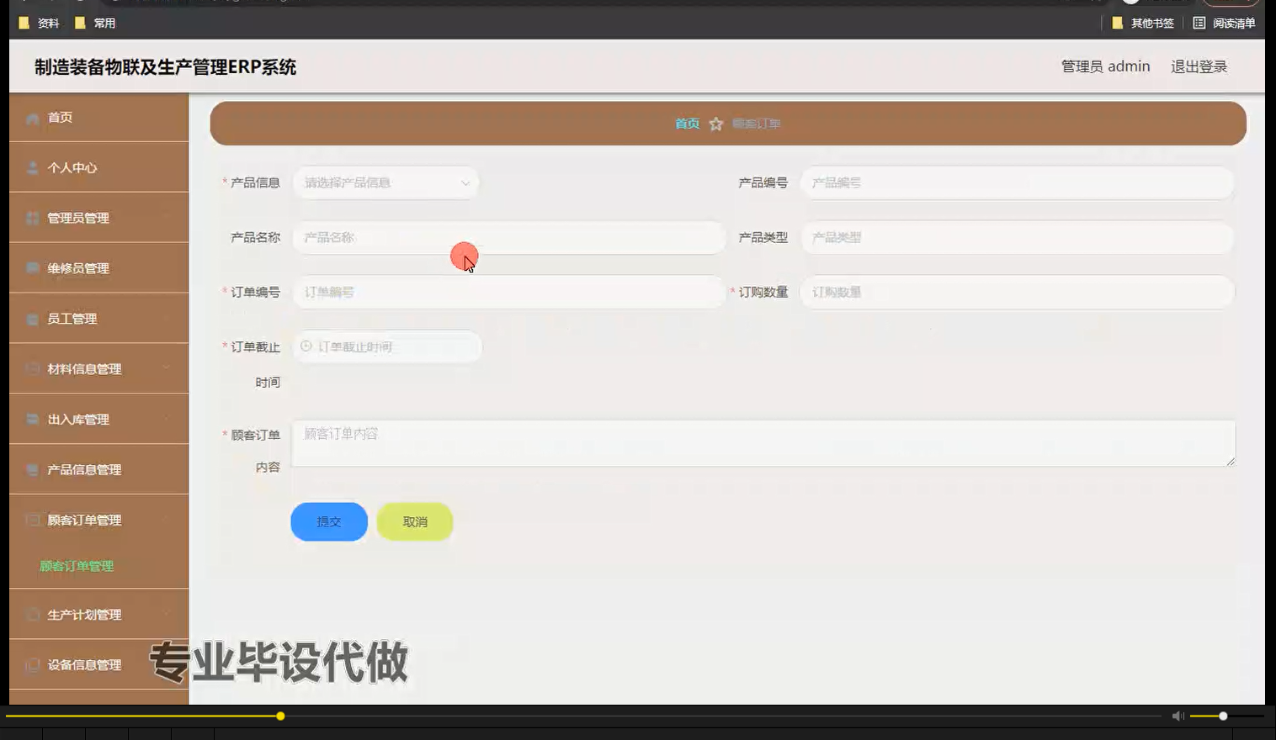Viewport: 1276px width, 740px height.
Task: Open the 产品信息 selection dropdown
Action: (385, 182)
